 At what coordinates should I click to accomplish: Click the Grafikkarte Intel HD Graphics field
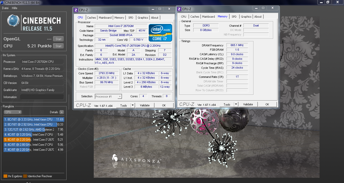pyautogui.click(x=42, y=90)
